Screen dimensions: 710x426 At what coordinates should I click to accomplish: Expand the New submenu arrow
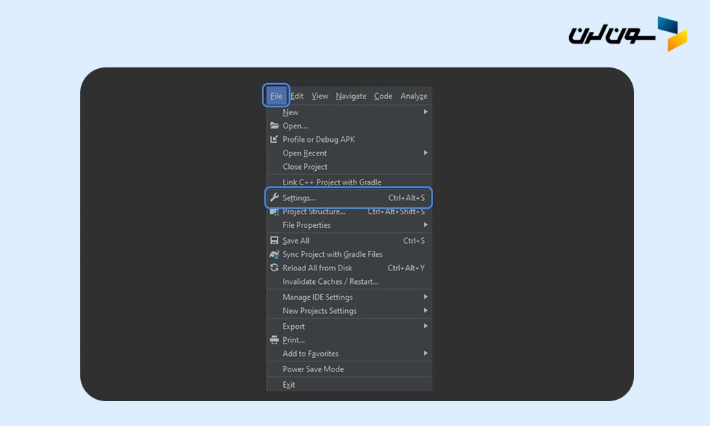(x=425, y=112)
